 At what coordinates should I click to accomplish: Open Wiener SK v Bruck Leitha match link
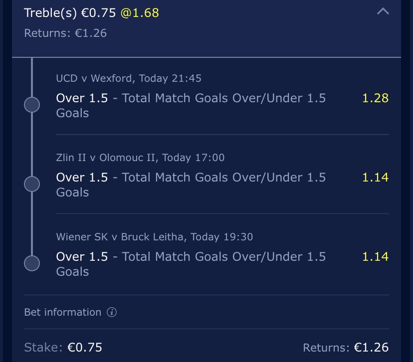pos(155,237)
